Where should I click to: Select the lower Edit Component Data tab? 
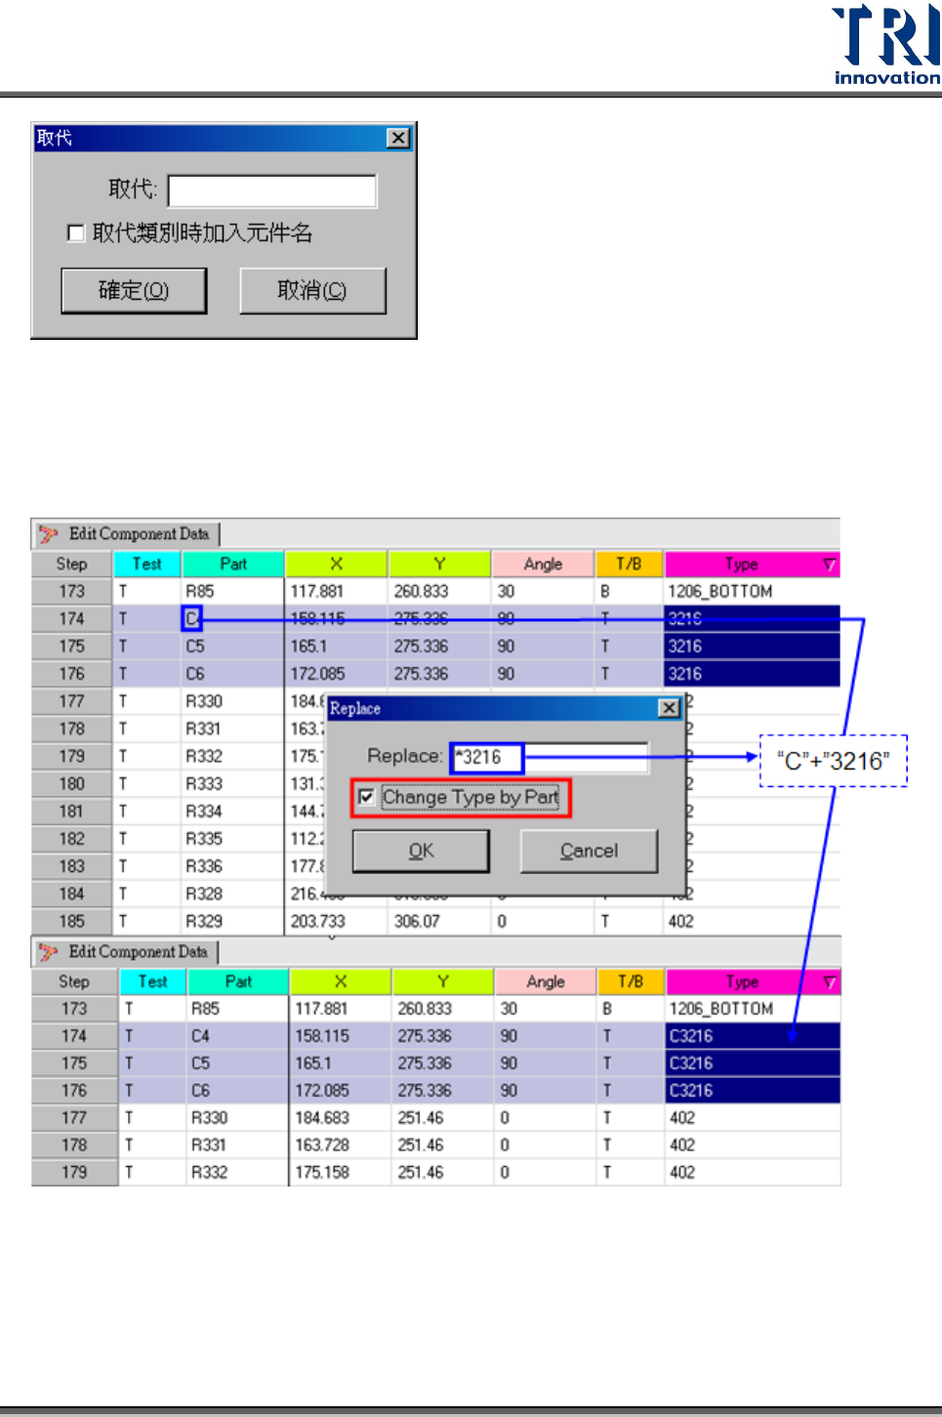[x=126, y=952]
